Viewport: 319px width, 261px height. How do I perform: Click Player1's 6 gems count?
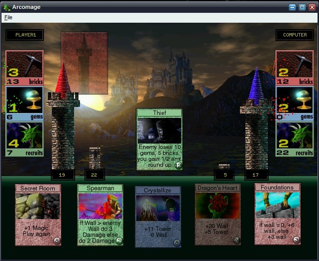point(10,117)
